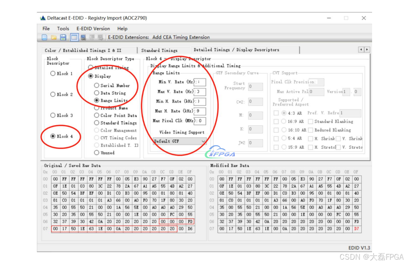The width and height of the screenshot is (405, 264).
Task: Click the Max Pixel Clk field
Action: point(200,121)
